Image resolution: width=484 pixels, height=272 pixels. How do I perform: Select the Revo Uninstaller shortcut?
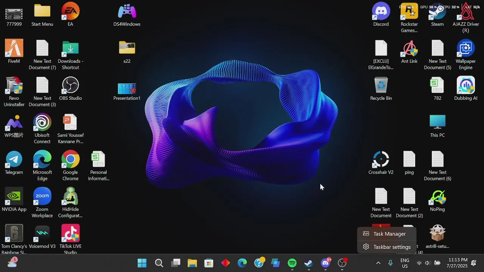(14, 92)
